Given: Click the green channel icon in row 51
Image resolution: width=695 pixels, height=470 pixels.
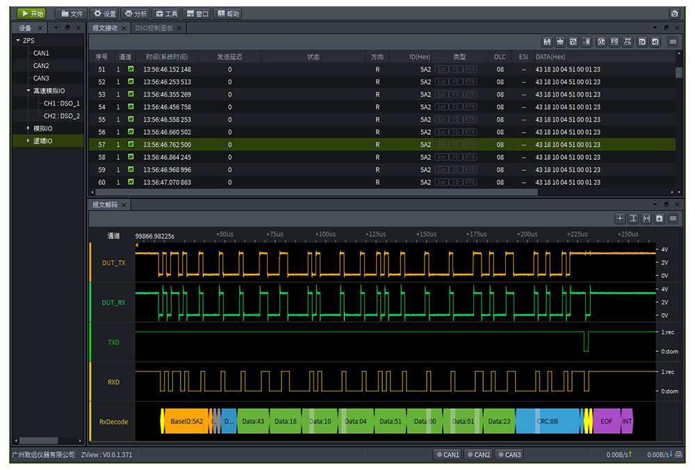Looking at the screenshot, I should [x=131, y=69].
